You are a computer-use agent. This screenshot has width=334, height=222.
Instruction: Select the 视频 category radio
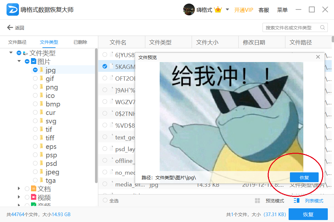tap(27, 197)
